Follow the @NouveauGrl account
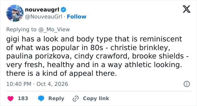The height and width of the screenshot is (106, 197). [77, 17]
